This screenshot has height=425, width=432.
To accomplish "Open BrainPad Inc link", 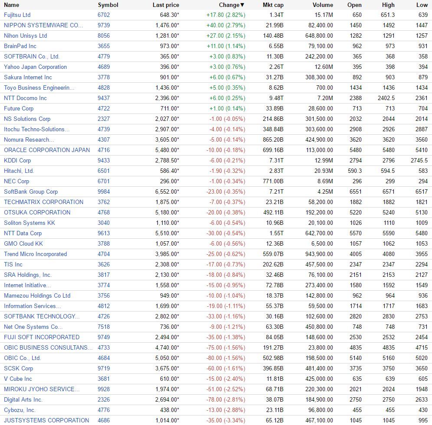I will [20, 46].
